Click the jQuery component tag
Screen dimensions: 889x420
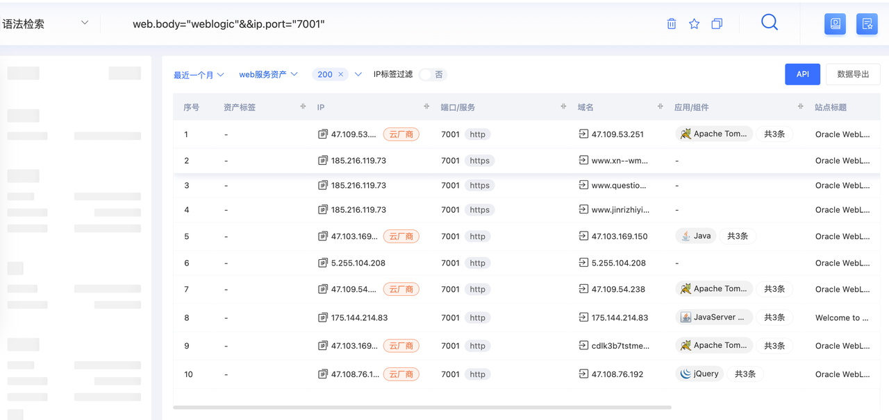coord(699,374)
